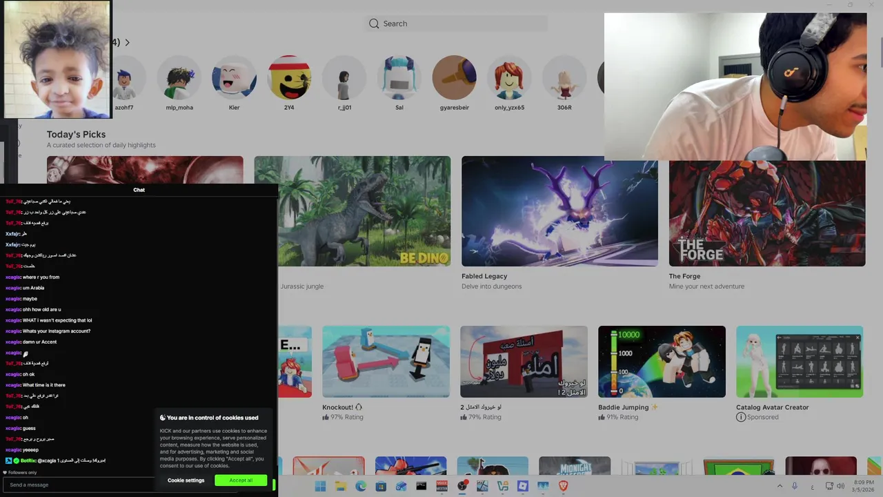Open the Knockout! game thumbnail

pos(386,362)
